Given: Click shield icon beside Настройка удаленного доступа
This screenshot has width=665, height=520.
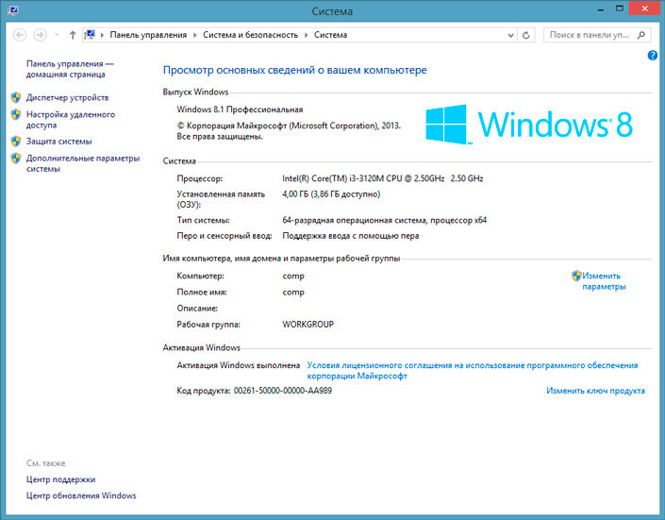Looking at the screenshot, I should [x=16, y=114].
